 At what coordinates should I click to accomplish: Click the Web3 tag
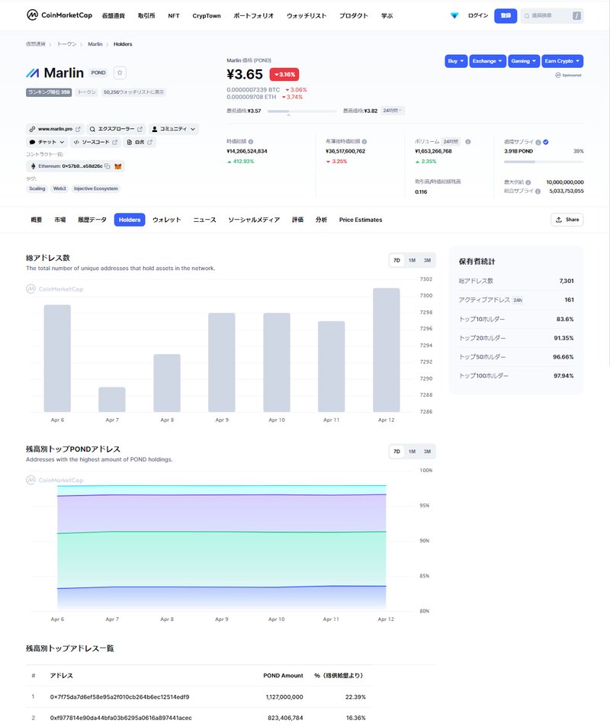click(x=59, y=188)
